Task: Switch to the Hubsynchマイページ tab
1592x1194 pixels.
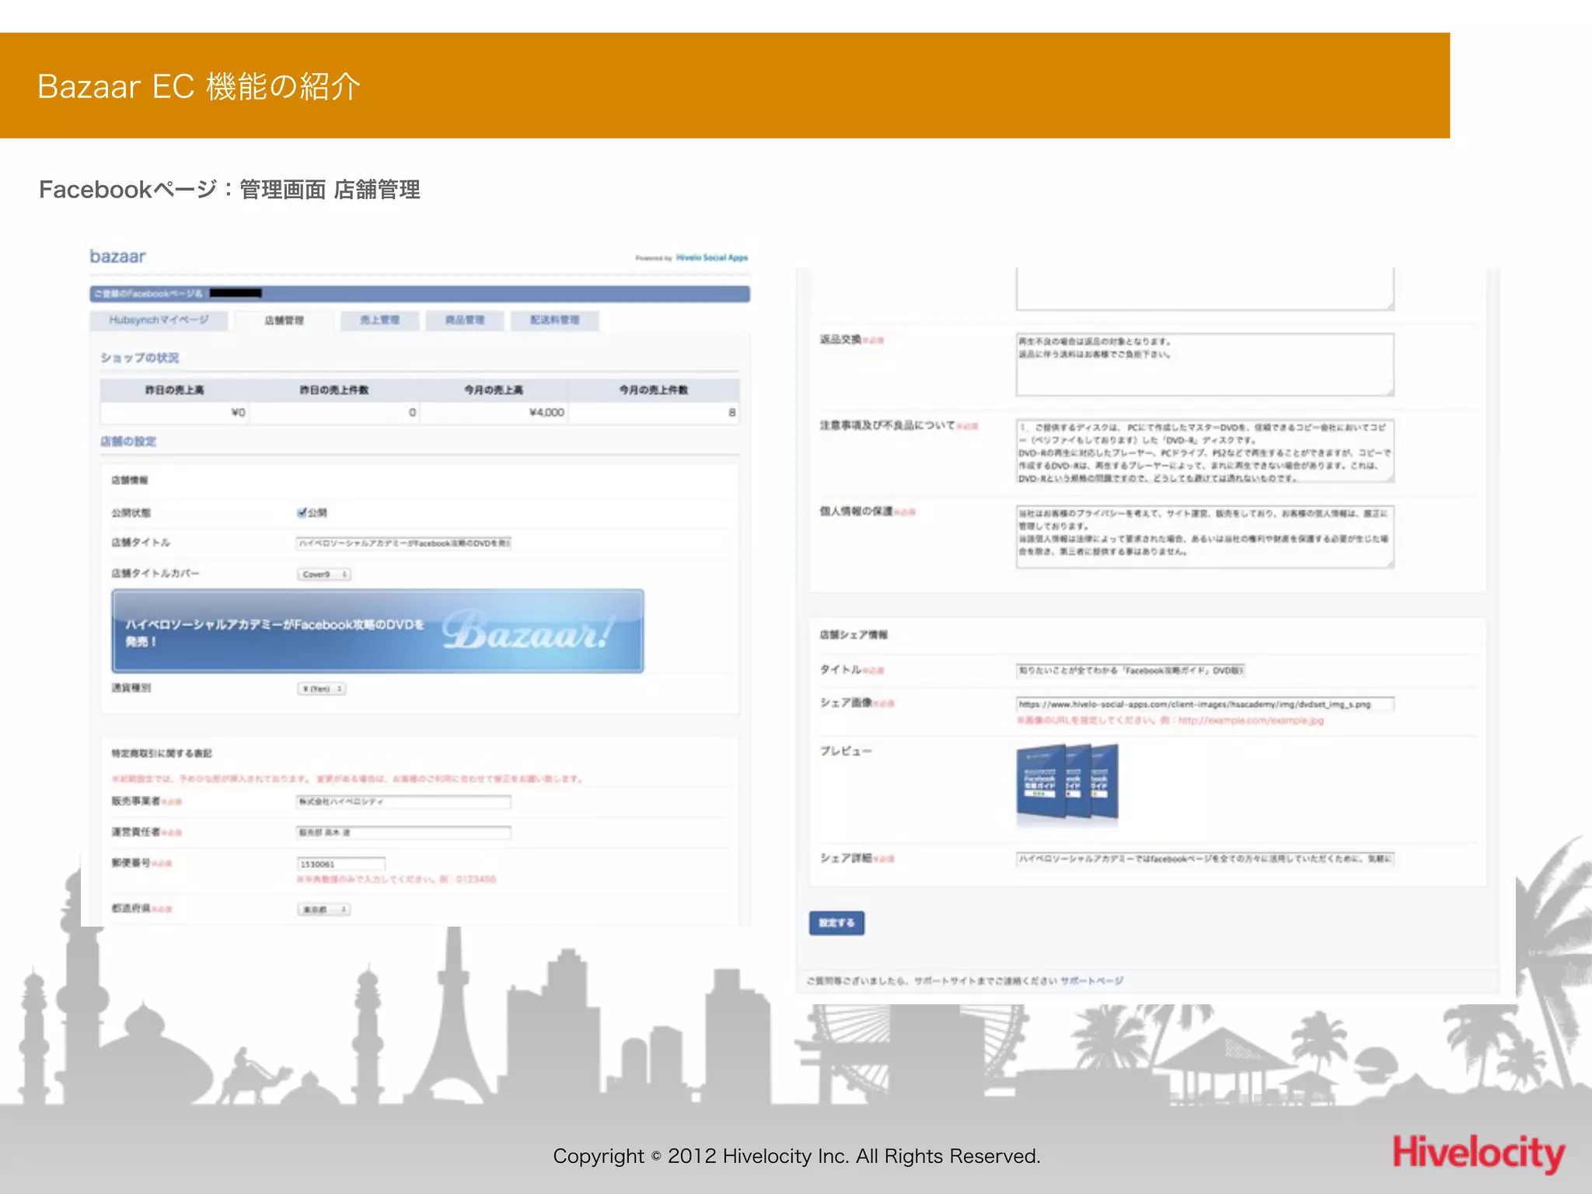Action: [159, 319]
